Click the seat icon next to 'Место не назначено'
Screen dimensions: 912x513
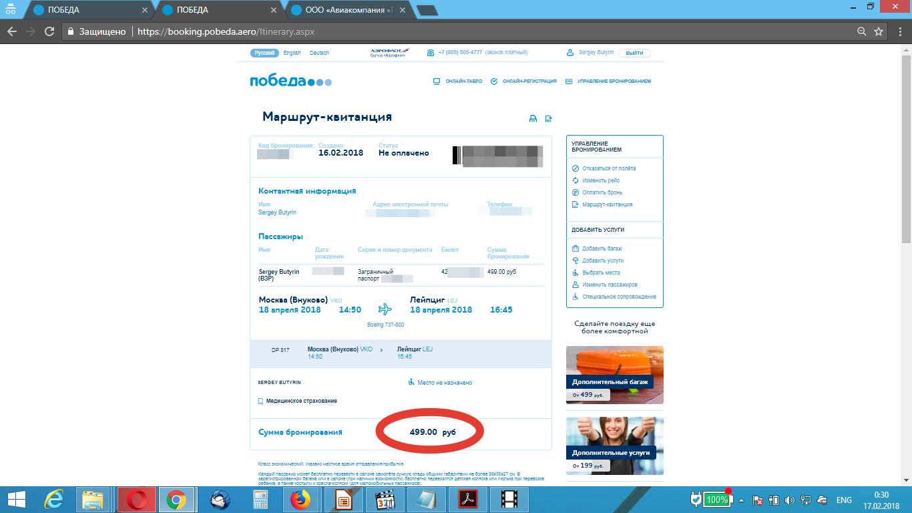point(411,383)
